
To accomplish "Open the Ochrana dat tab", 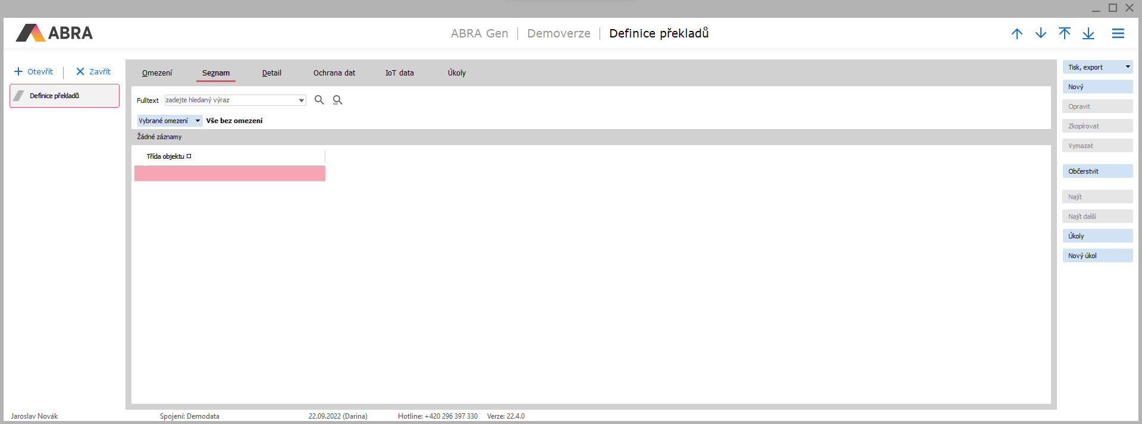I will 334,73.
